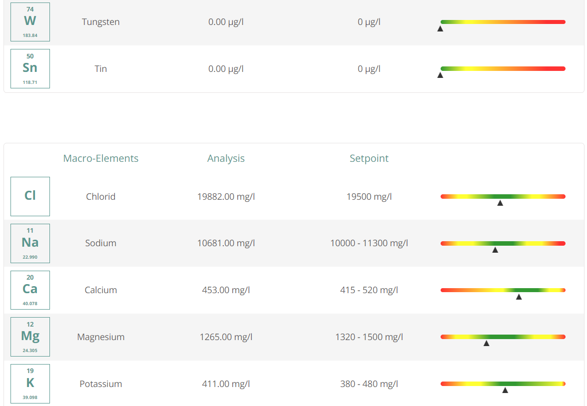Click the Calcium level marker triangle
587x406 pixels.
pyautogui.click(x=519, y=297)
